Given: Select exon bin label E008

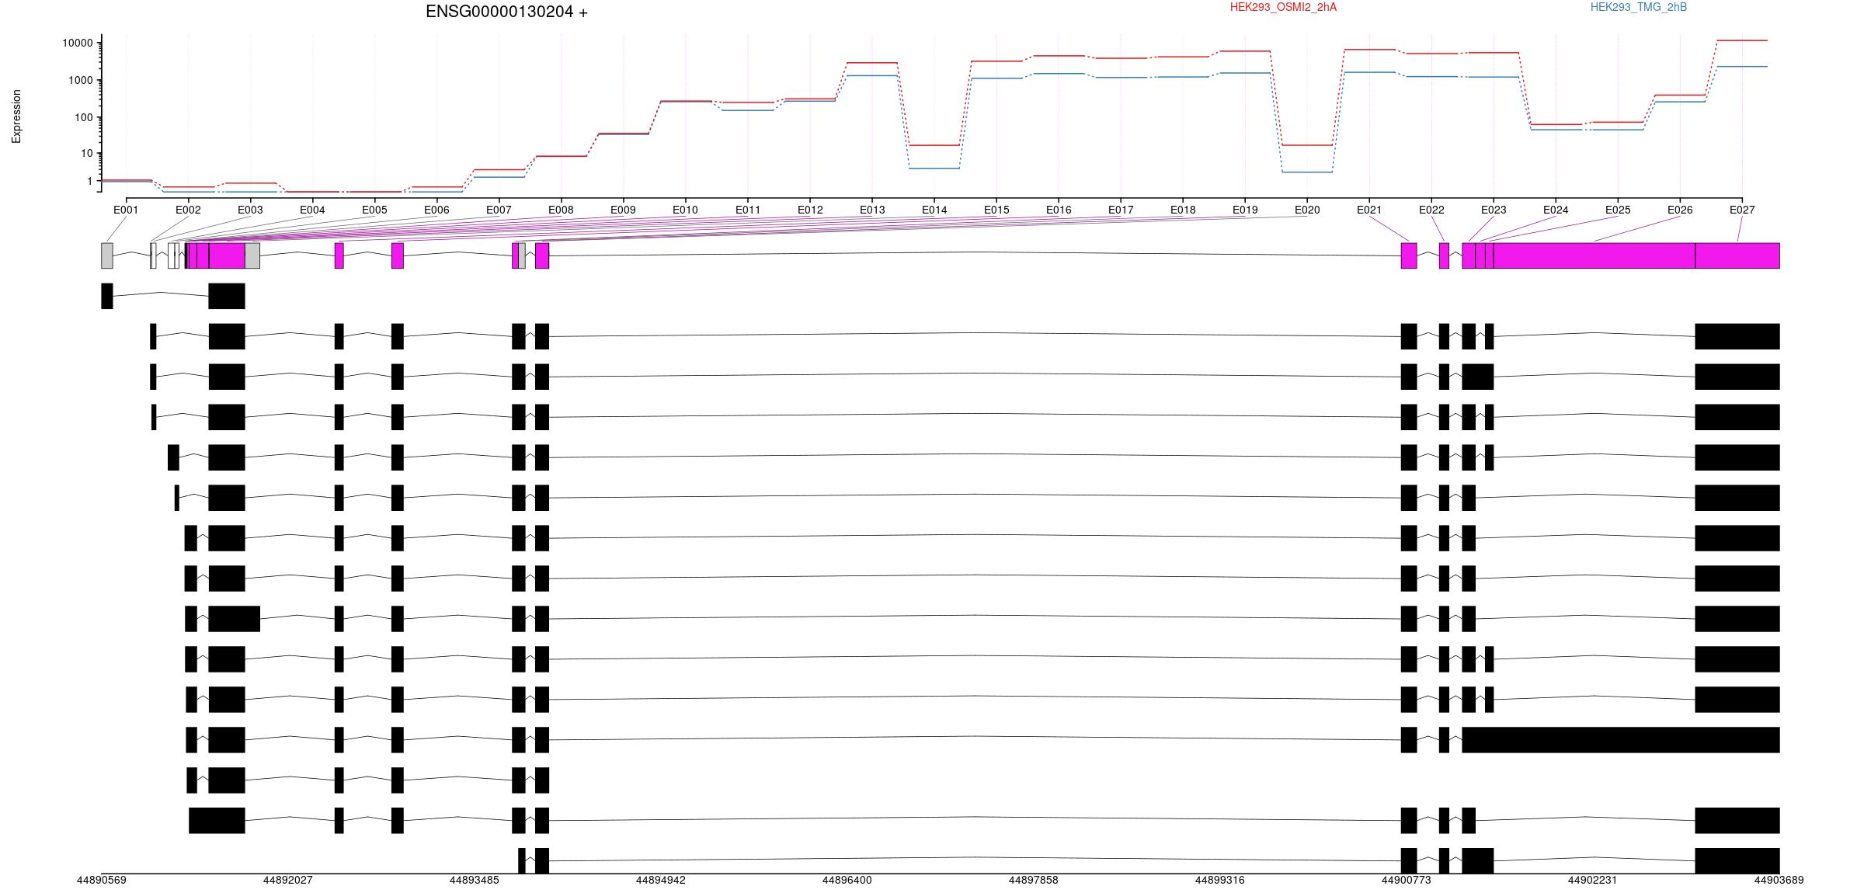Looking at the screenshot, I should (561, 210).
